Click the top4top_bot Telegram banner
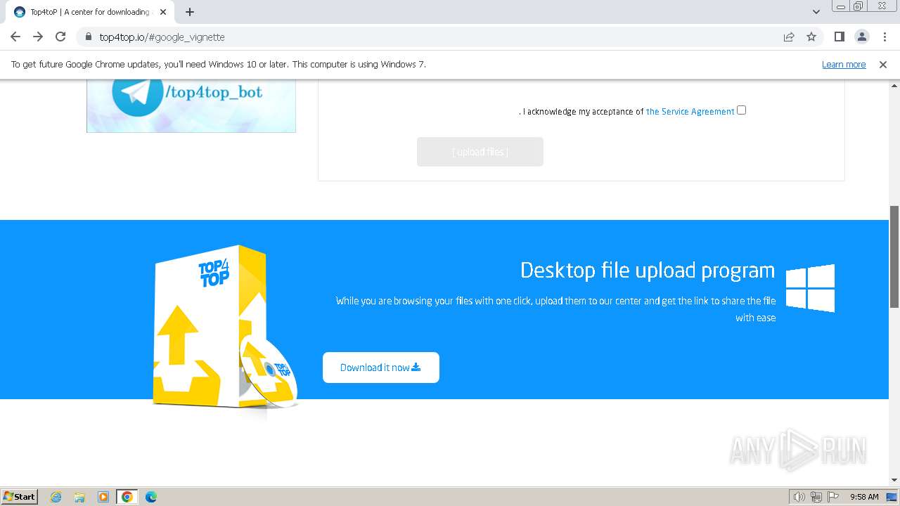 191,105
